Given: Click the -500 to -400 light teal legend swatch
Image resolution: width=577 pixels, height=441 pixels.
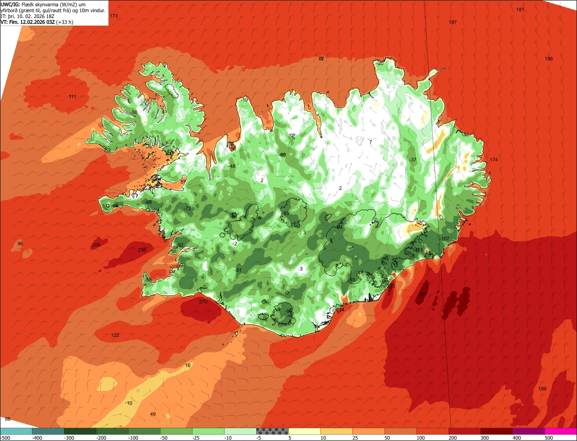Looking at the screenshot, I should 16,431.
